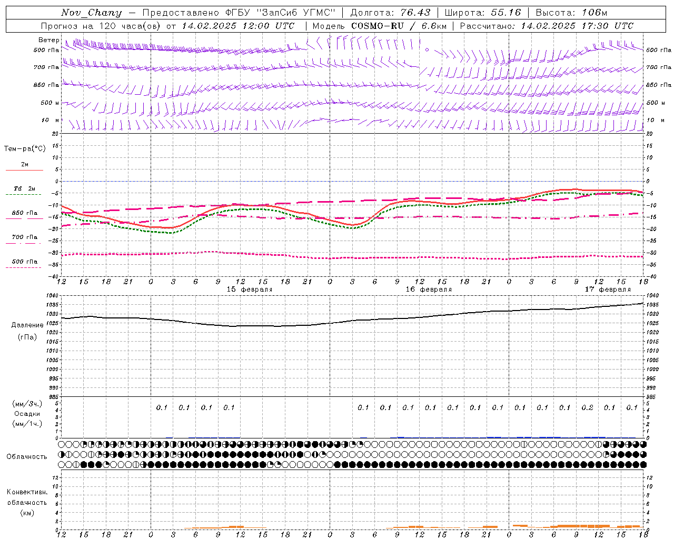Click the "Ветер" wind panel label
The image size is (674, 539).
(48, 40)
